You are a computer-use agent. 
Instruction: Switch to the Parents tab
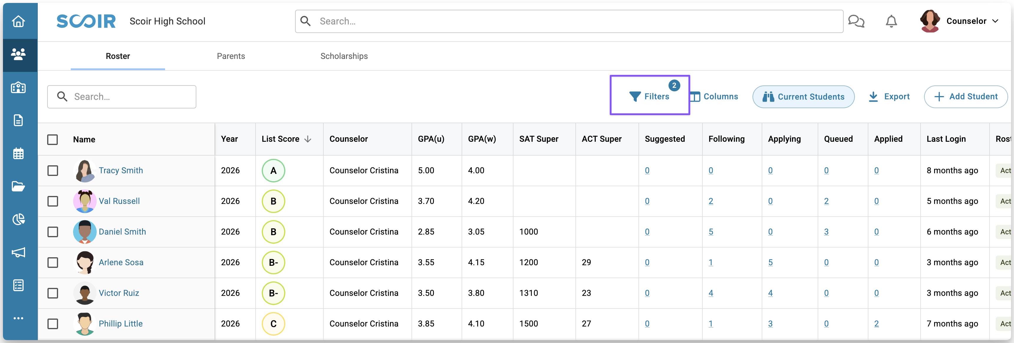click(x=231, y=56)
